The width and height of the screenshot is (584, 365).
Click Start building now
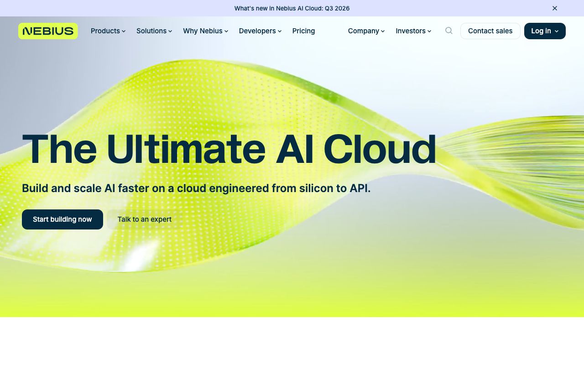coord(63,219)
